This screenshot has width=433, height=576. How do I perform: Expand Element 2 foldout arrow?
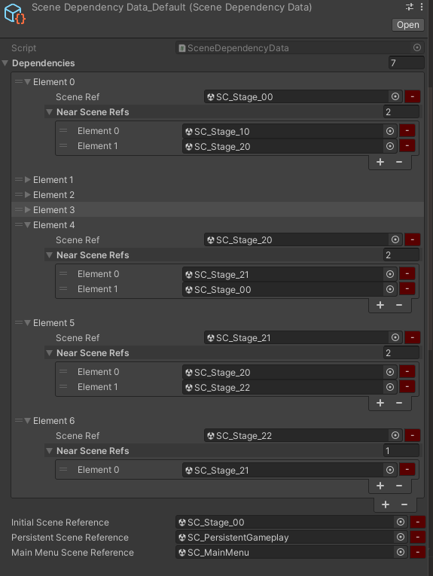28,195
